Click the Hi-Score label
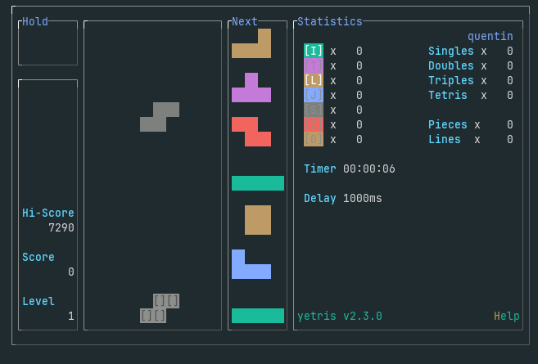This screenshot has width=538, height=364. (48, 213)
